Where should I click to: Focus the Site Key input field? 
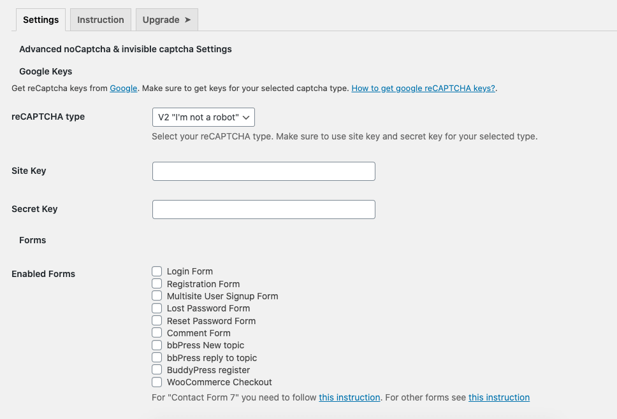tap(264, 171)
